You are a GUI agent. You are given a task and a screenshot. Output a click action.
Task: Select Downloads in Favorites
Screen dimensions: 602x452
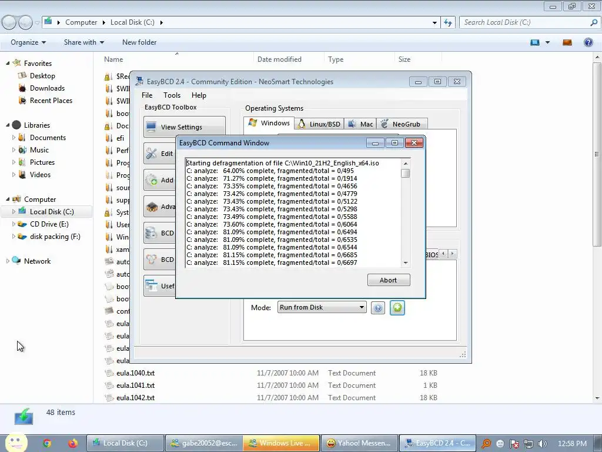click(47, 88)
